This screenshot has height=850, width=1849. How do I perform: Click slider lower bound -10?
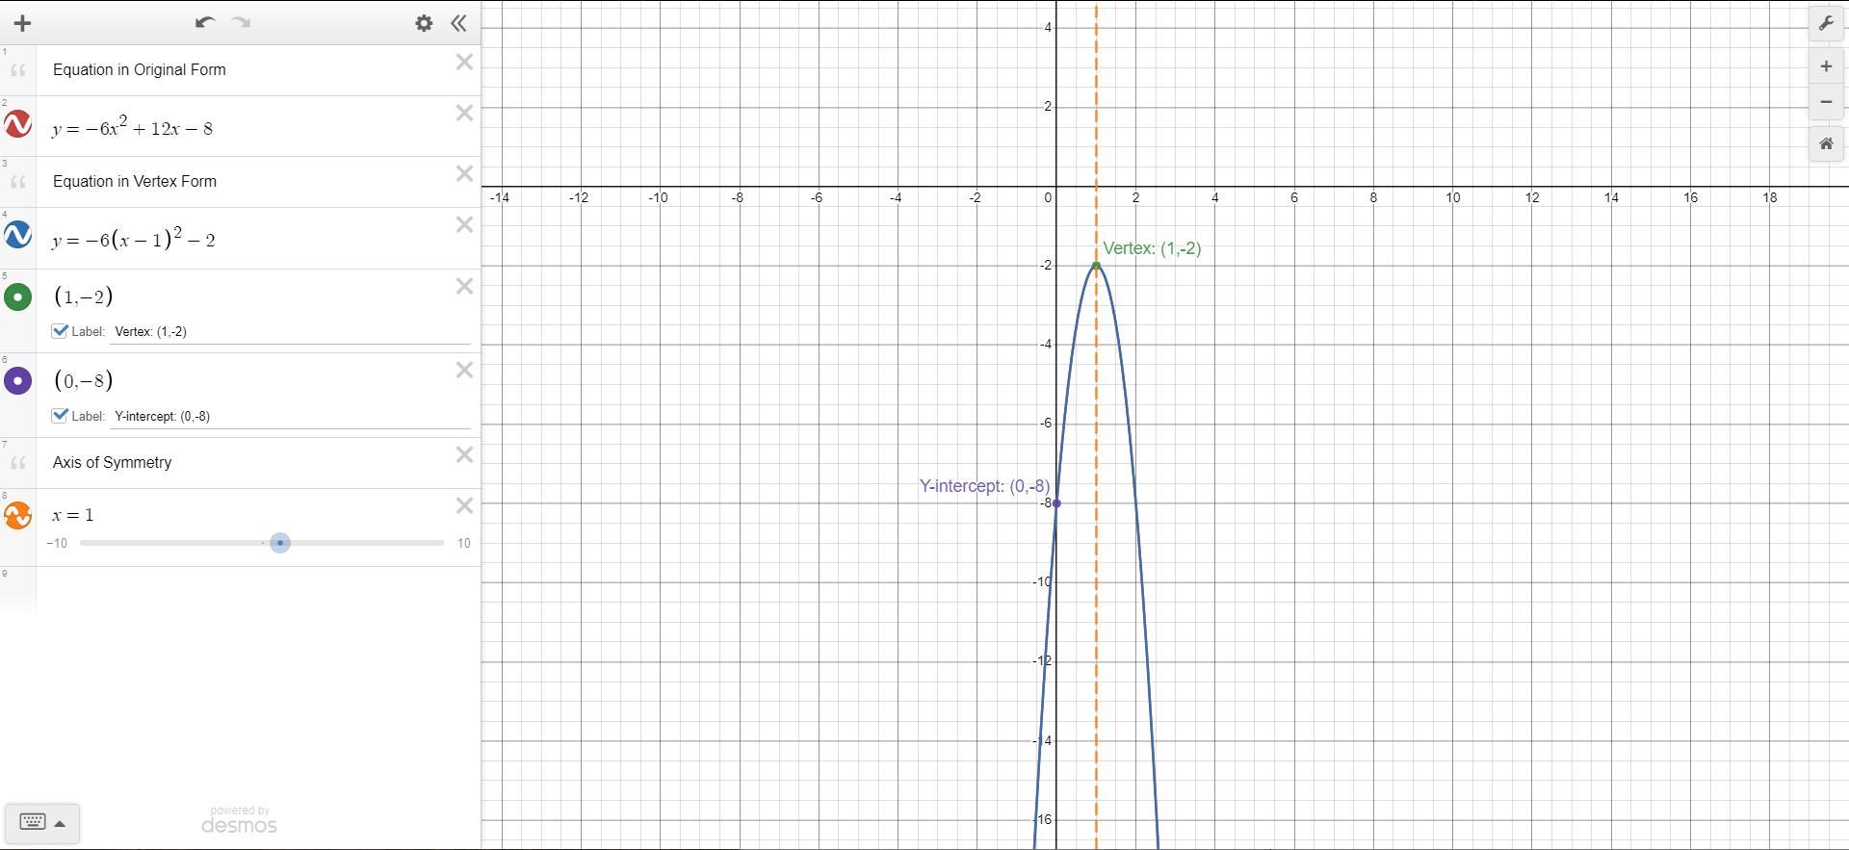[57, 544]
